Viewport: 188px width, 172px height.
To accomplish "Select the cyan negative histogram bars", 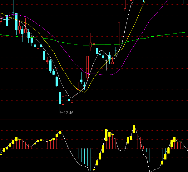I will click(x=84, y=157).
